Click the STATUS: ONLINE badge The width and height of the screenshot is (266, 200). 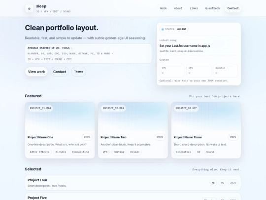coord(174,29)
